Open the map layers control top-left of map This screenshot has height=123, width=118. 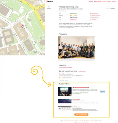click(5, 2)
